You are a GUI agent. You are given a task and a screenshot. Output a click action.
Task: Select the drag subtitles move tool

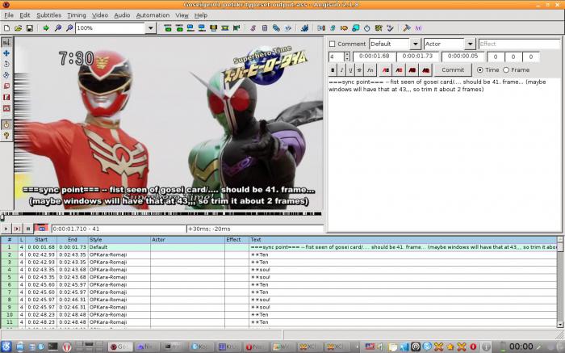coord(6,53)
